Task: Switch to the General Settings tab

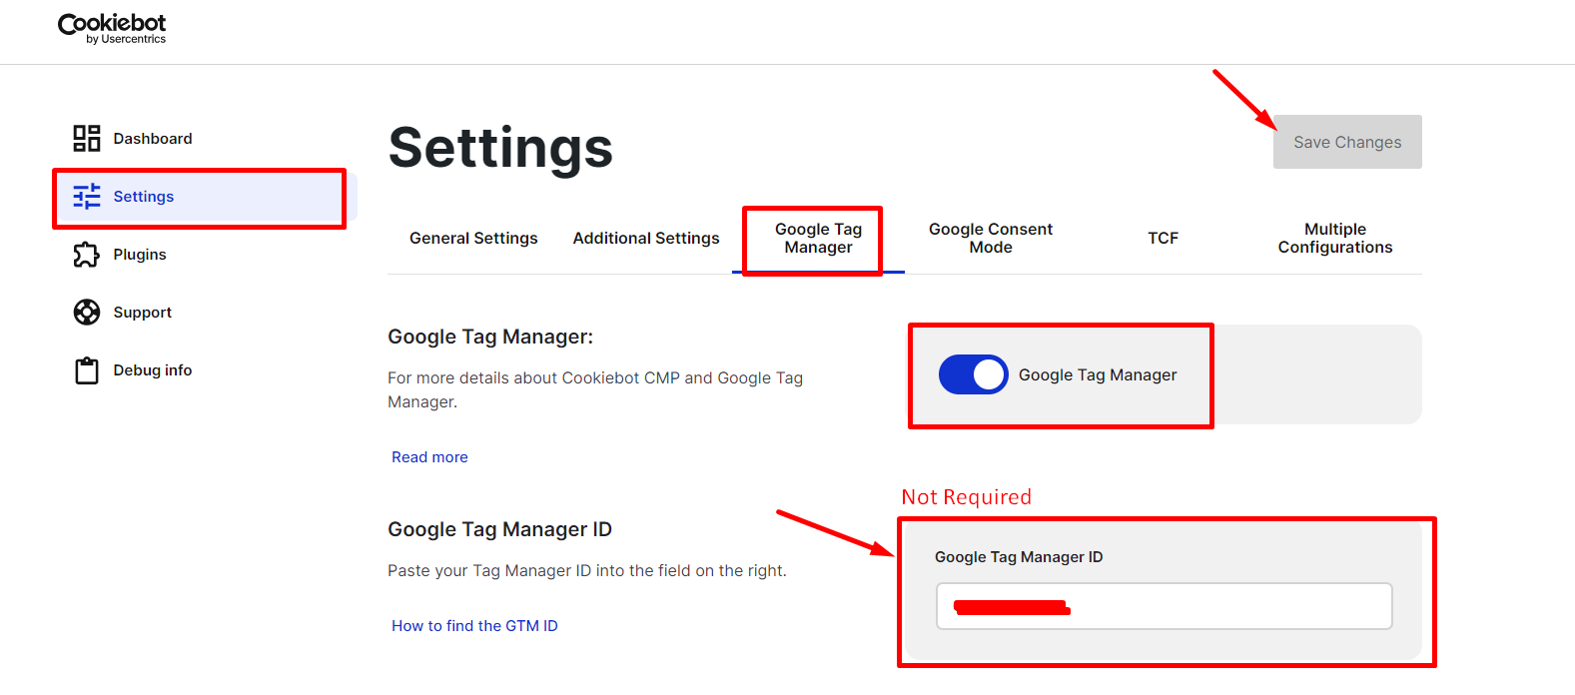Action: tap(473, 238)
